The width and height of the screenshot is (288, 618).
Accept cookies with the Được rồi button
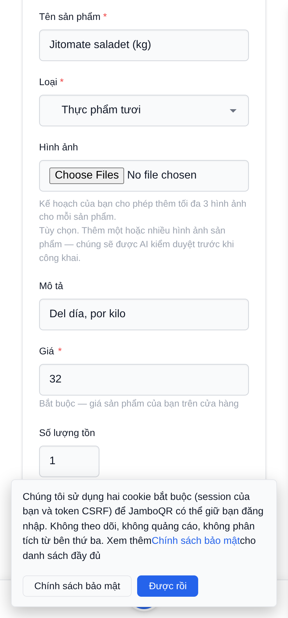pos(168,586)
